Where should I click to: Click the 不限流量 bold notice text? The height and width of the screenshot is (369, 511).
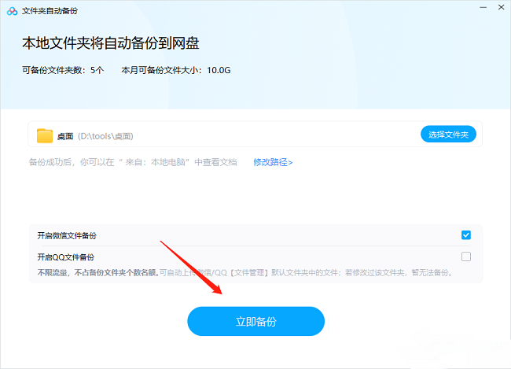pos(97,272)
